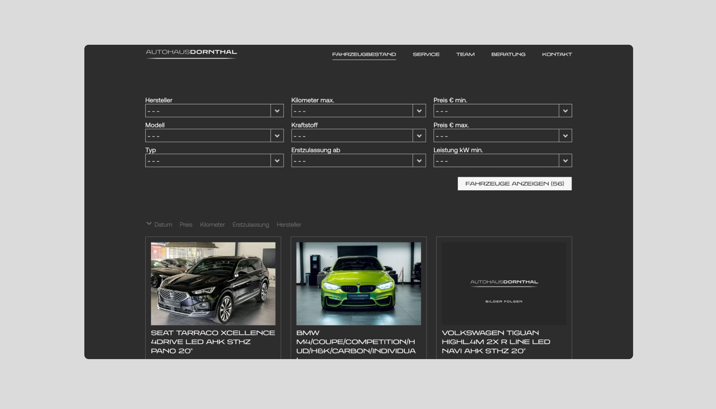Open the Preis € max. dropdown arrow
The height and width of the screenshot is (409, 716).
[565, 136]
